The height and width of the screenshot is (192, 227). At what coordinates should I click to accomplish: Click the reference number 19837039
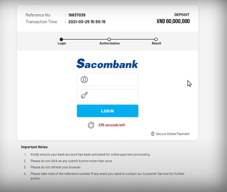77,15
